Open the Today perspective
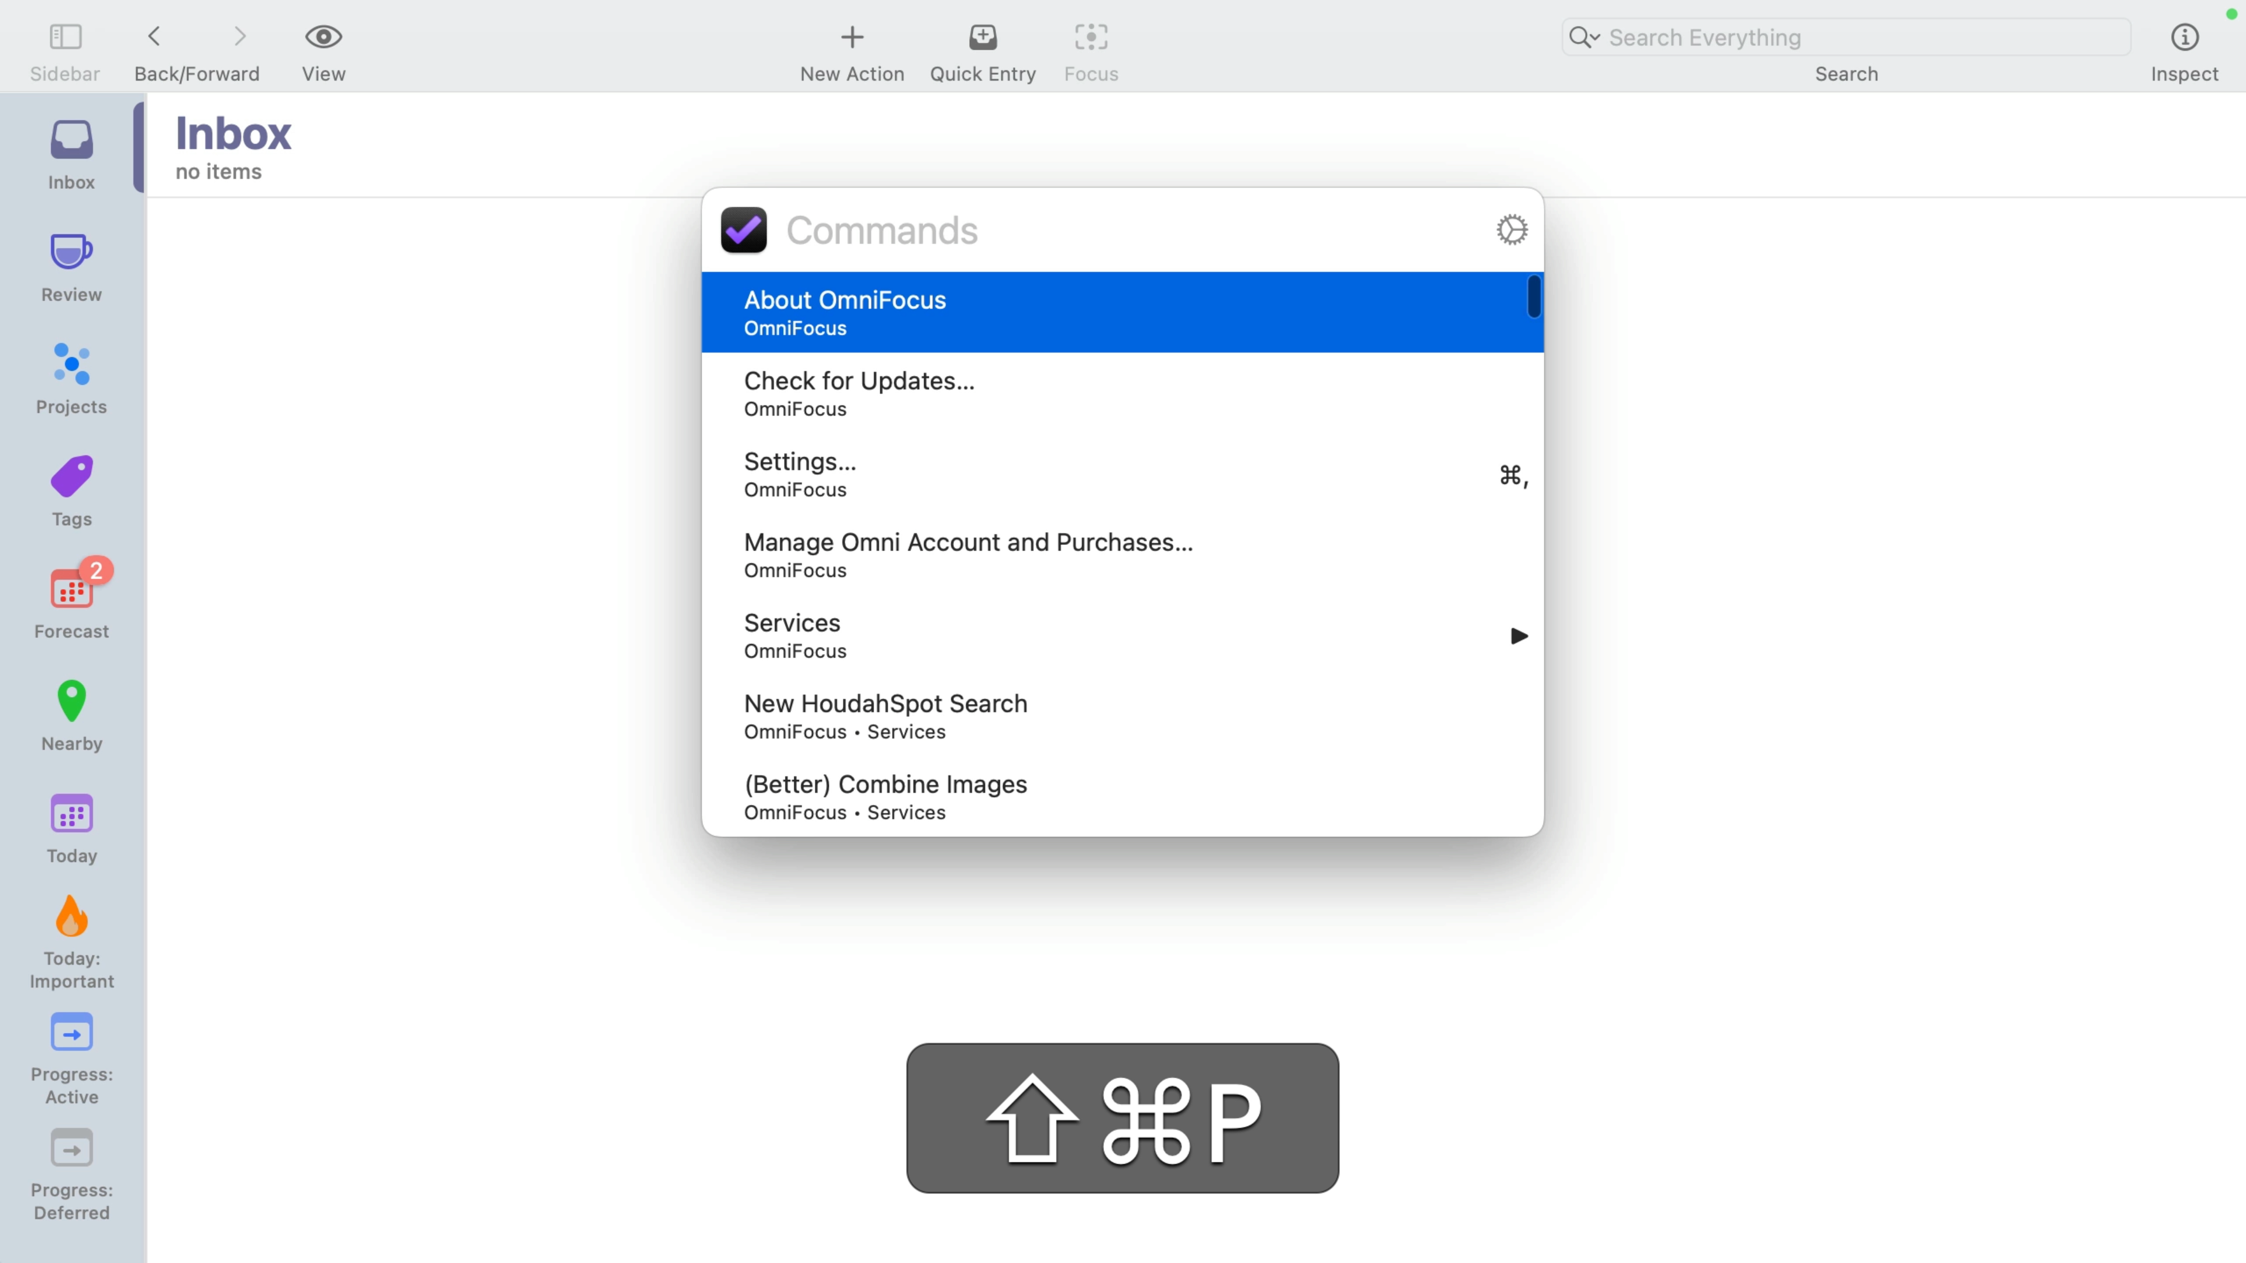 [71, 828]
